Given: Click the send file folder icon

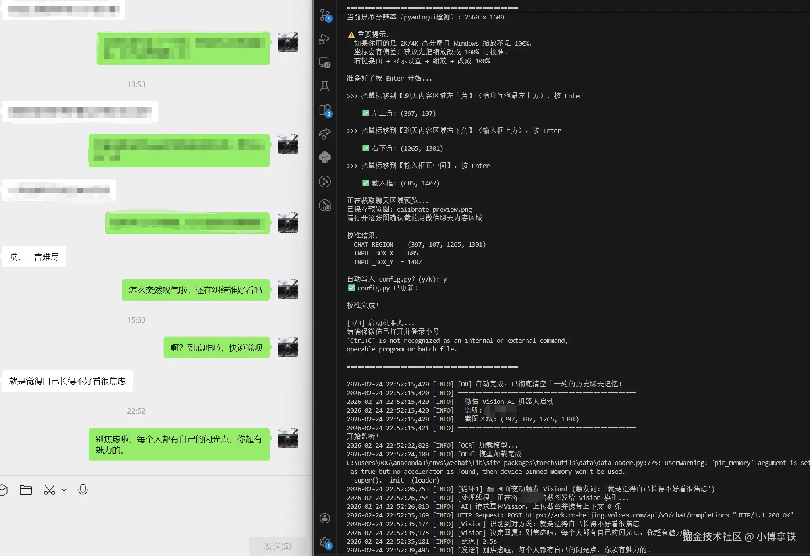Looking at the screenshot, I should (26, 490).
